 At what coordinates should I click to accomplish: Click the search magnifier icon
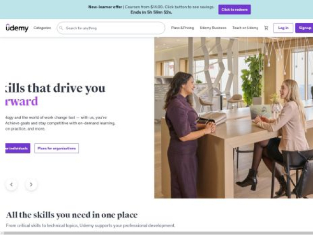coord(61,28)
